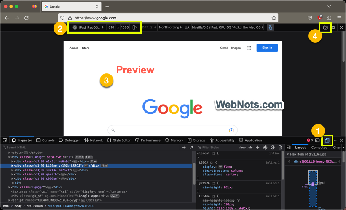Viewport: 346px width, 210px height.
Task: Open the Performance tab
Action: (x=148, y=140)
